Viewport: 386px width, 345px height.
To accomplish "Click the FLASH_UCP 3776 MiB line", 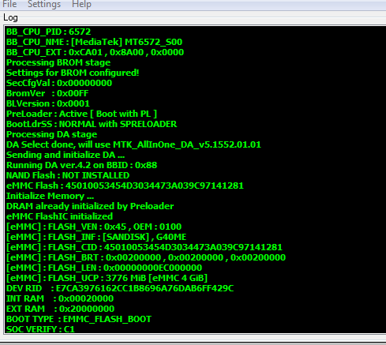I will click(107, 278).
